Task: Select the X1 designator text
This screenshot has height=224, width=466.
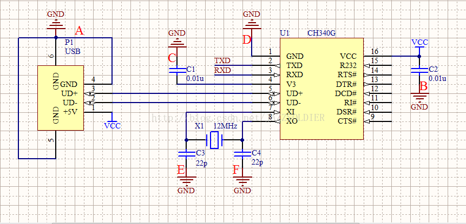Action: pyautogui.click(x=199, y=126)
